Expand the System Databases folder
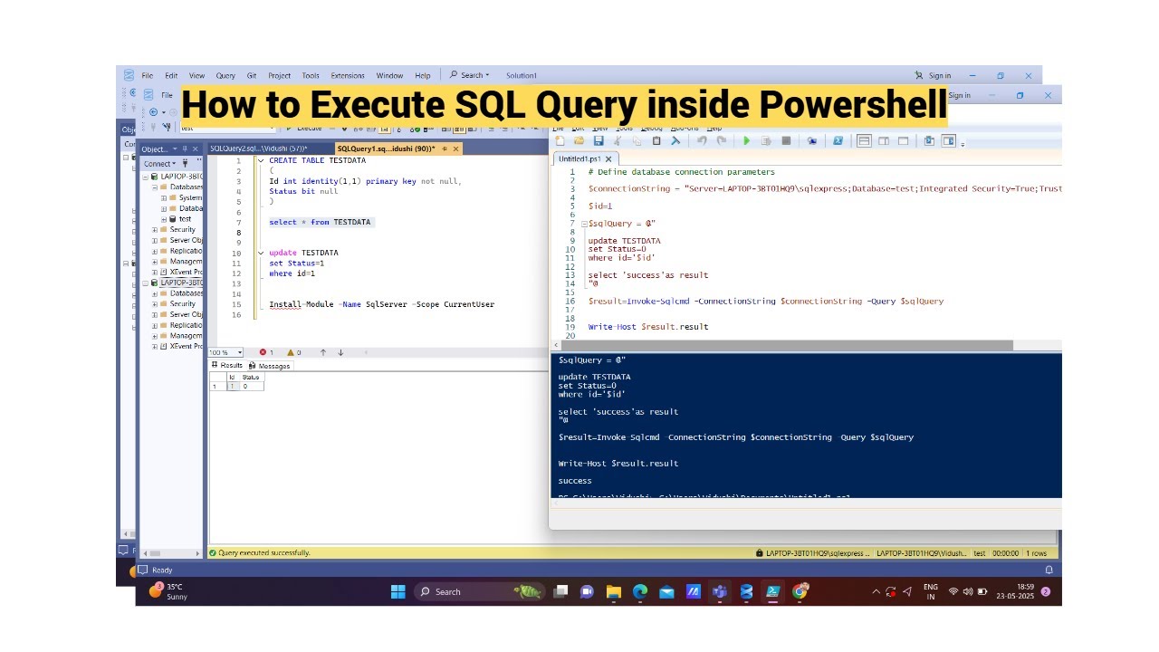This screenshot has width=1159, height=652. (x=164, y=197)
